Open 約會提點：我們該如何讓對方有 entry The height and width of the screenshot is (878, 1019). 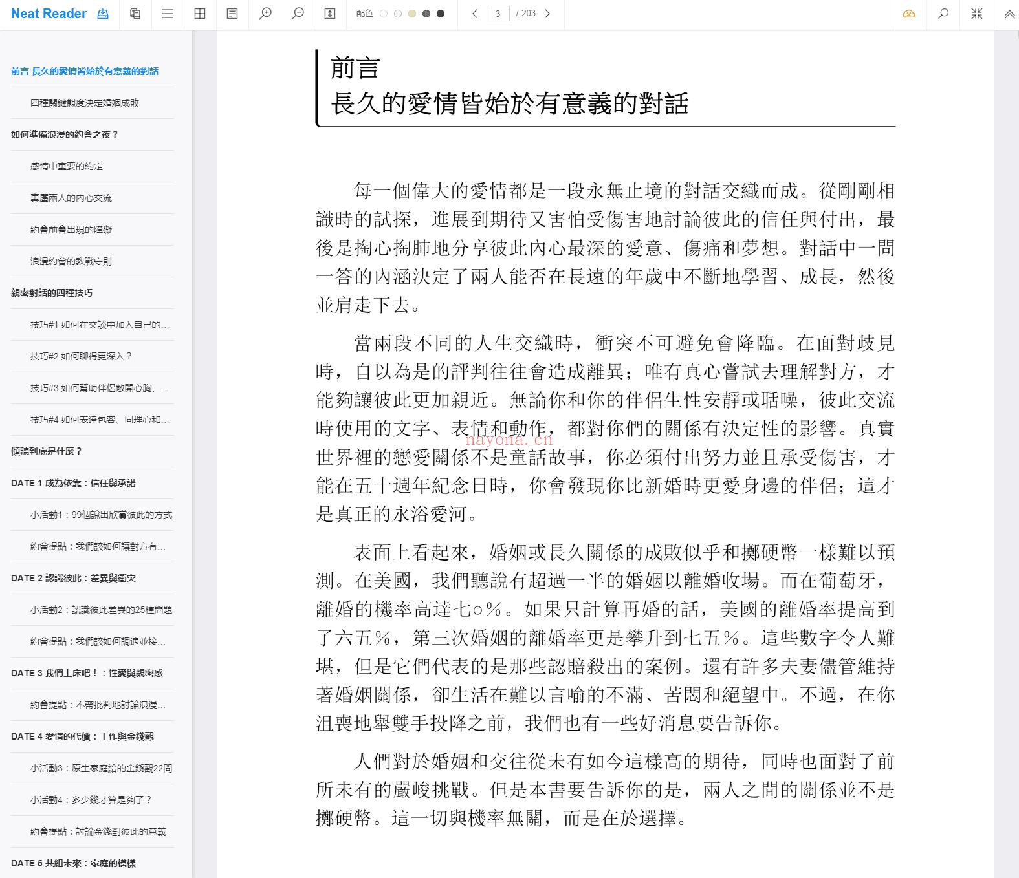tap(98, 546)
